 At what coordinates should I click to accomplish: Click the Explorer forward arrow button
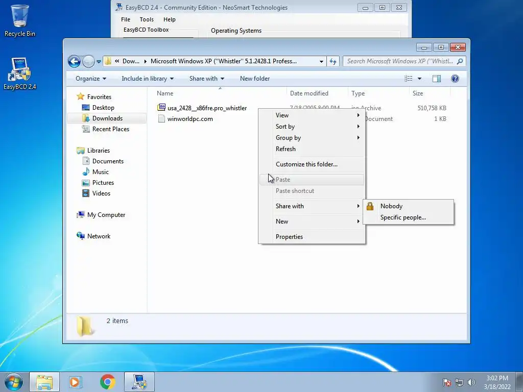[88, 61]
